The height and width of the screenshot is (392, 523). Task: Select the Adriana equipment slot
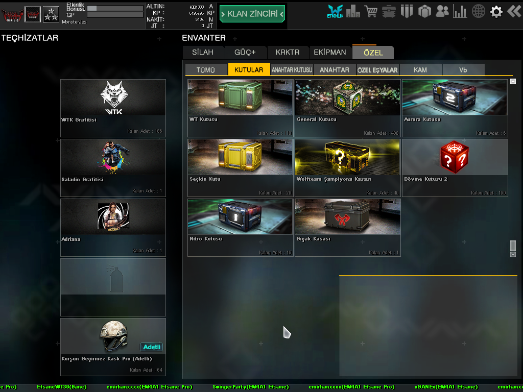click(x=113, y=228)
